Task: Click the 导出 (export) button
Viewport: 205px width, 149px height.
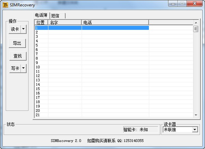Action: [17, 43]
